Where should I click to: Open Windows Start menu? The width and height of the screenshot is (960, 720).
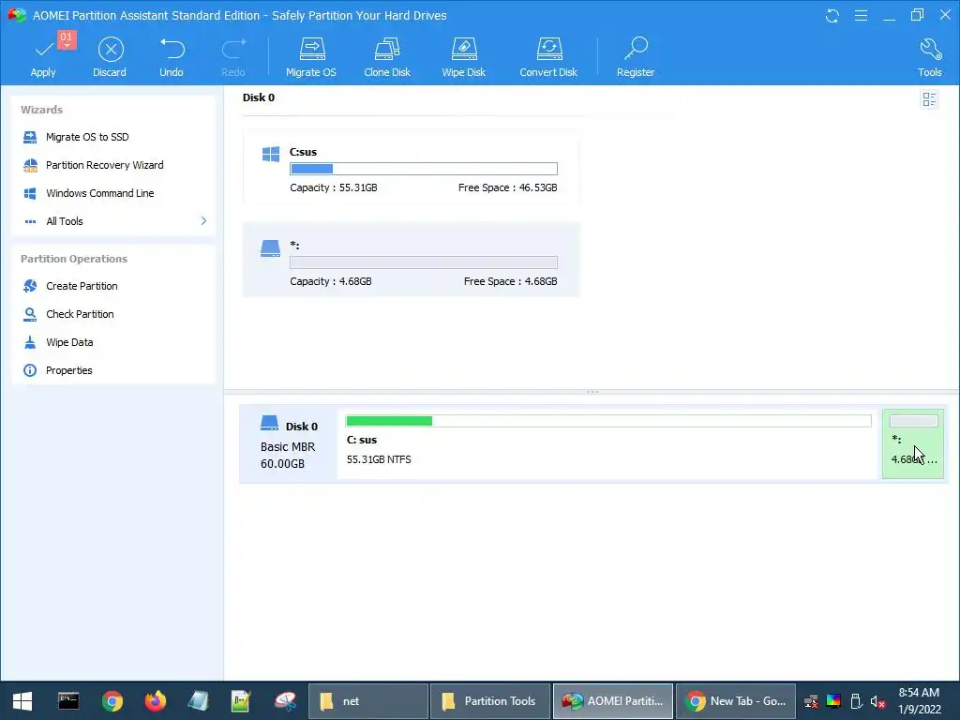[22, 701]
